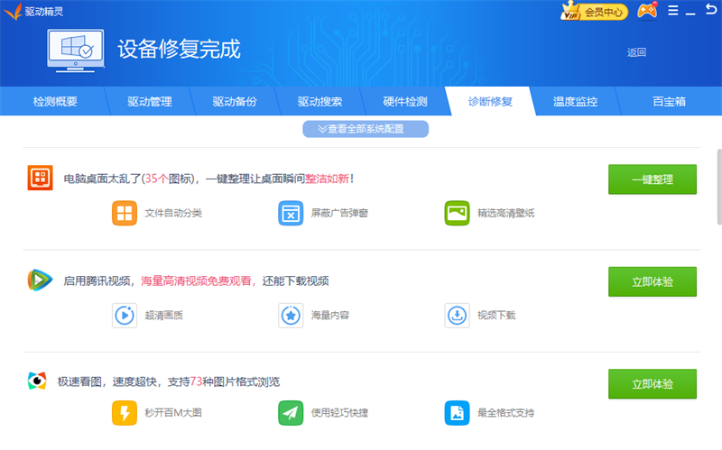Click the 海量内容 label

point(329,316)
